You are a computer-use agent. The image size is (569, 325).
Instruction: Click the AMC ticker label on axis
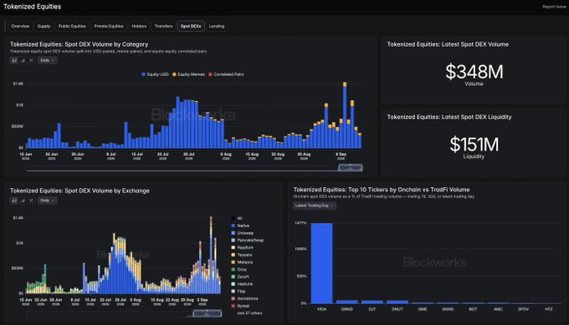(498, 309)
